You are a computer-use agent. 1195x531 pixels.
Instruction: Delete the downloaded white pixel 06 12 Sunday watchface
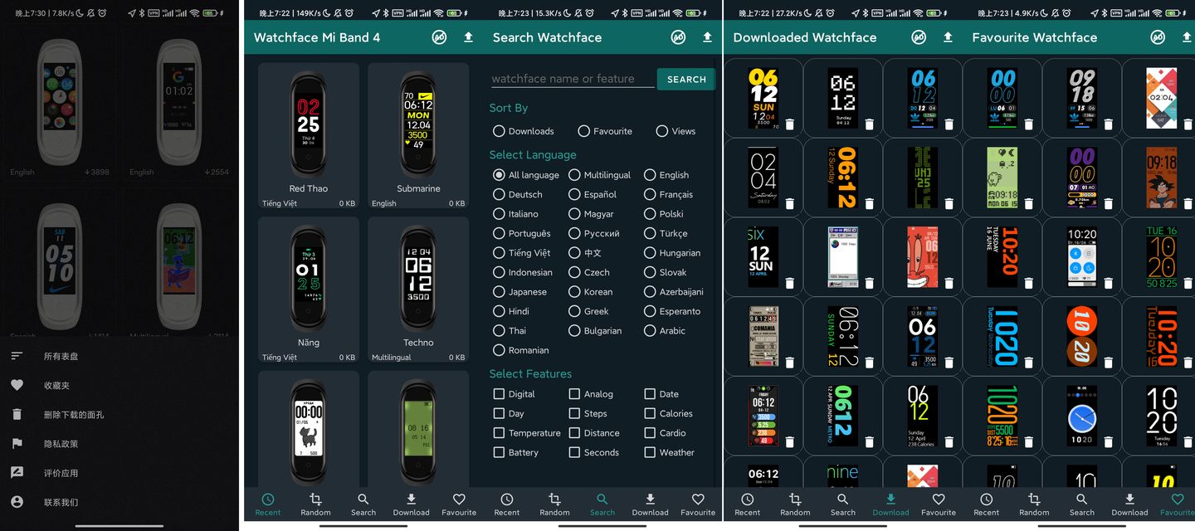[x=869, y=124]
